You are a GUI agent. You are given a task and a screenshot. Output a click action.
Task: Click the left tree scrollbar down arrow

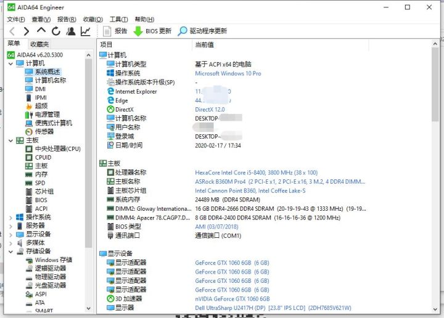[88, 309]
